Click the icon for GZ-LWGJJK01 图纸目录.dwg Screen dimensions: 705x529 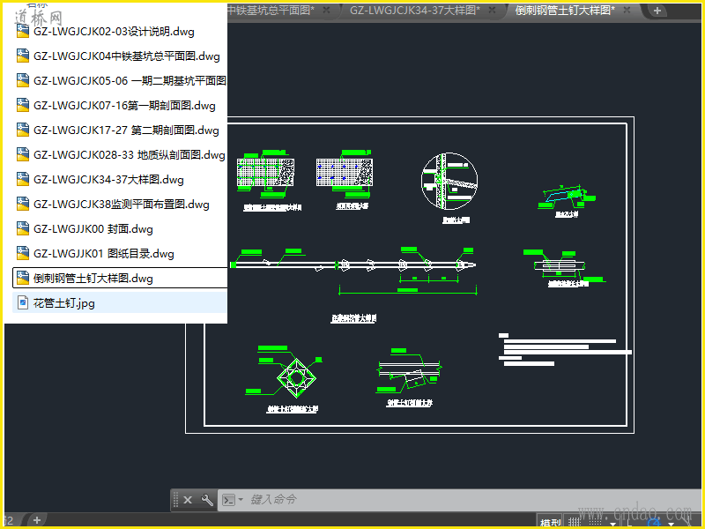point(23,253)
